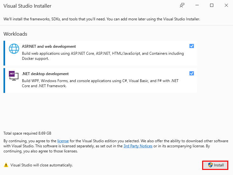Image resolution: width=233 pixels, height=175 pixels.
Task: Click the yellow warning triangle icon
Action: (6, 165)
